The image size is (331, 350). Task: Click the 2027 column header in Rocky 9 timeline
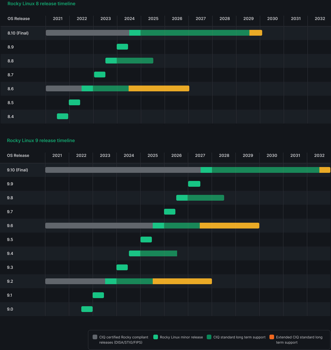click(x=200, y=155)
